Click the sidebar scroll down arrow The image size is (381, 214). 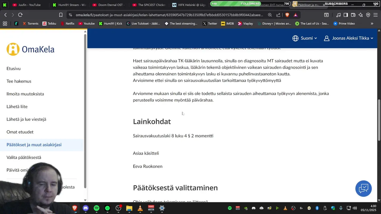pos(85,200)
